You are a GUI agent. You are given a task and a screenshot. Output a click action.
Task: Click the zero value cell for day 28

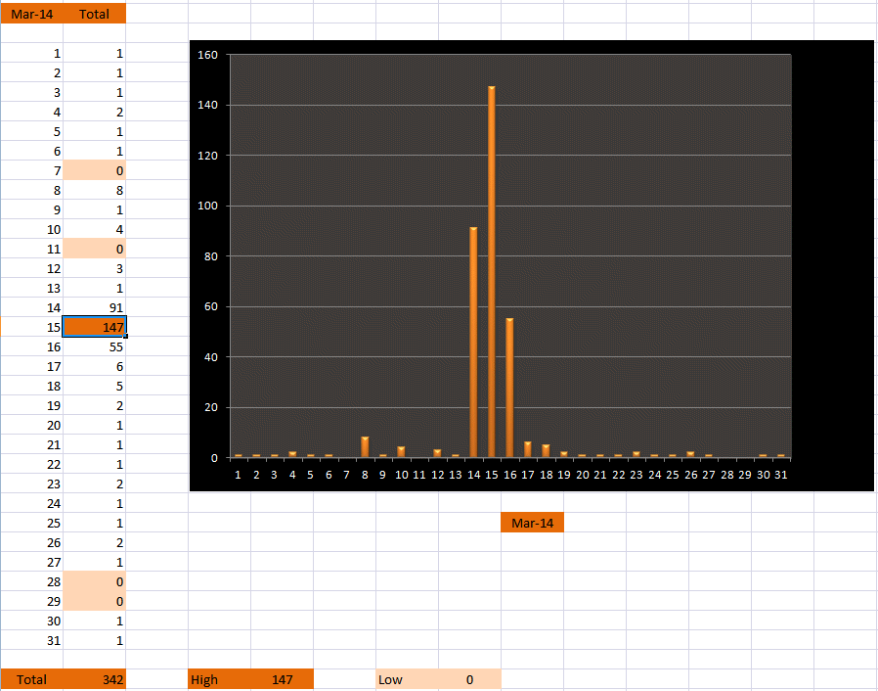94,581
